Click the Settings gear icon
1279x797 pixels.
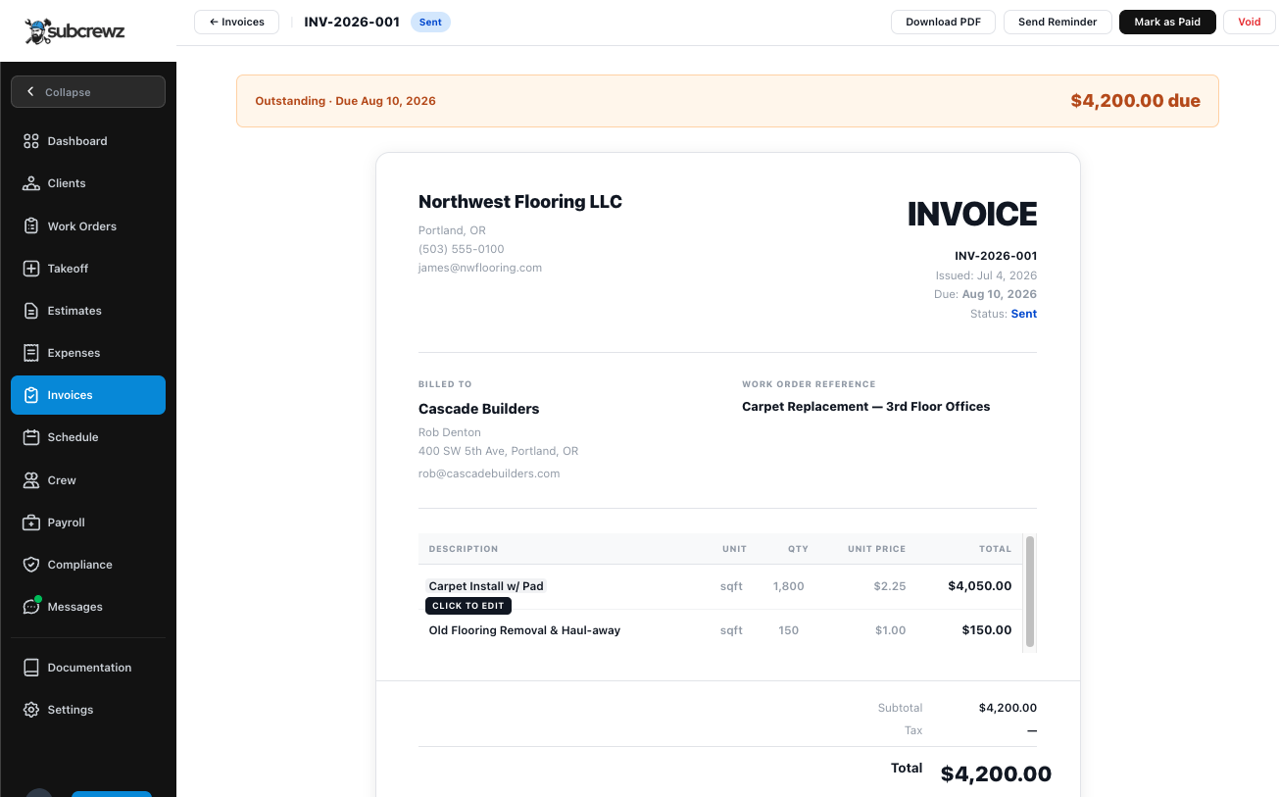coord(31,710)
